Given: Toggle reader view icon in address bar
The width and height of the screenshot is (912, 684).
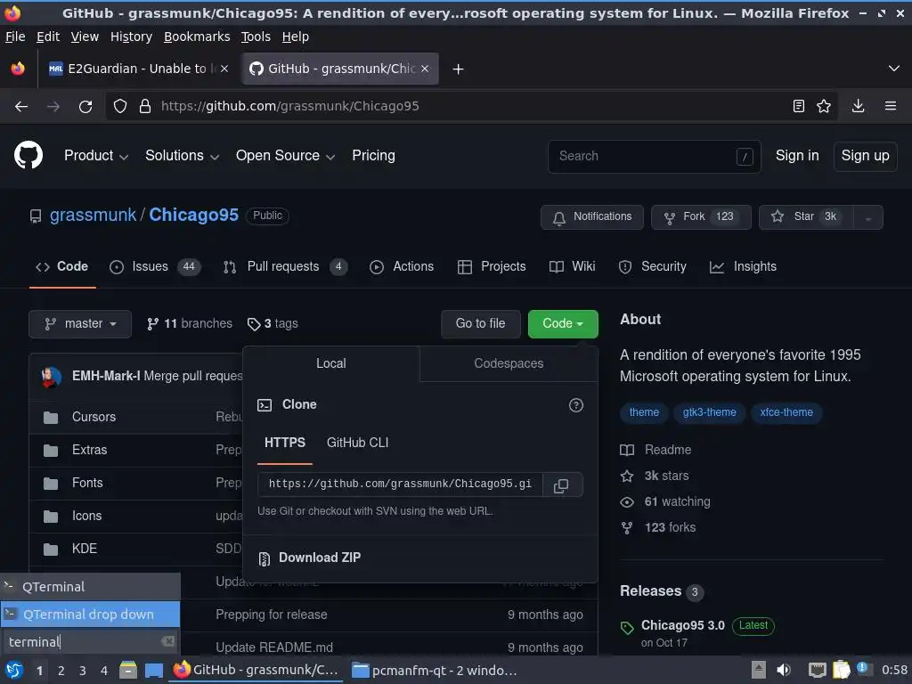Looking at the screenshot, I should pyautogui.click(x=799, y=106).
